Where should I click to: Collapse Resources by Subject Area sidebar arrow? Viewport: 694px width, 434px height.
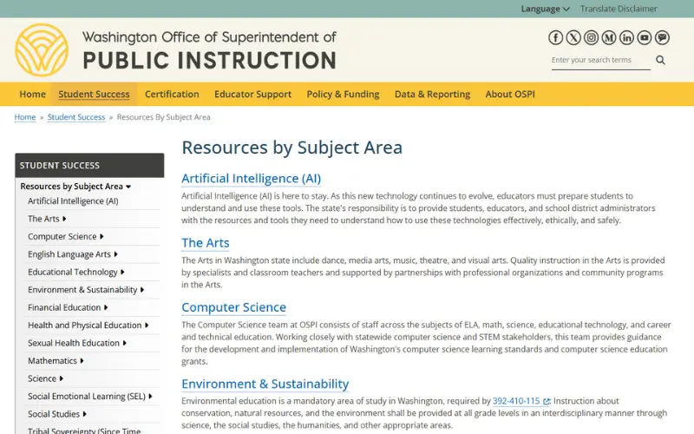coord(128,187)
